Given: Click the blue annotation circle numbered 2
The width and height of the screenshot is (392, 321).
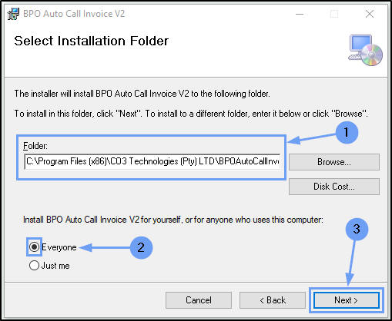Looking at the screenshot, I should [141, 247].
